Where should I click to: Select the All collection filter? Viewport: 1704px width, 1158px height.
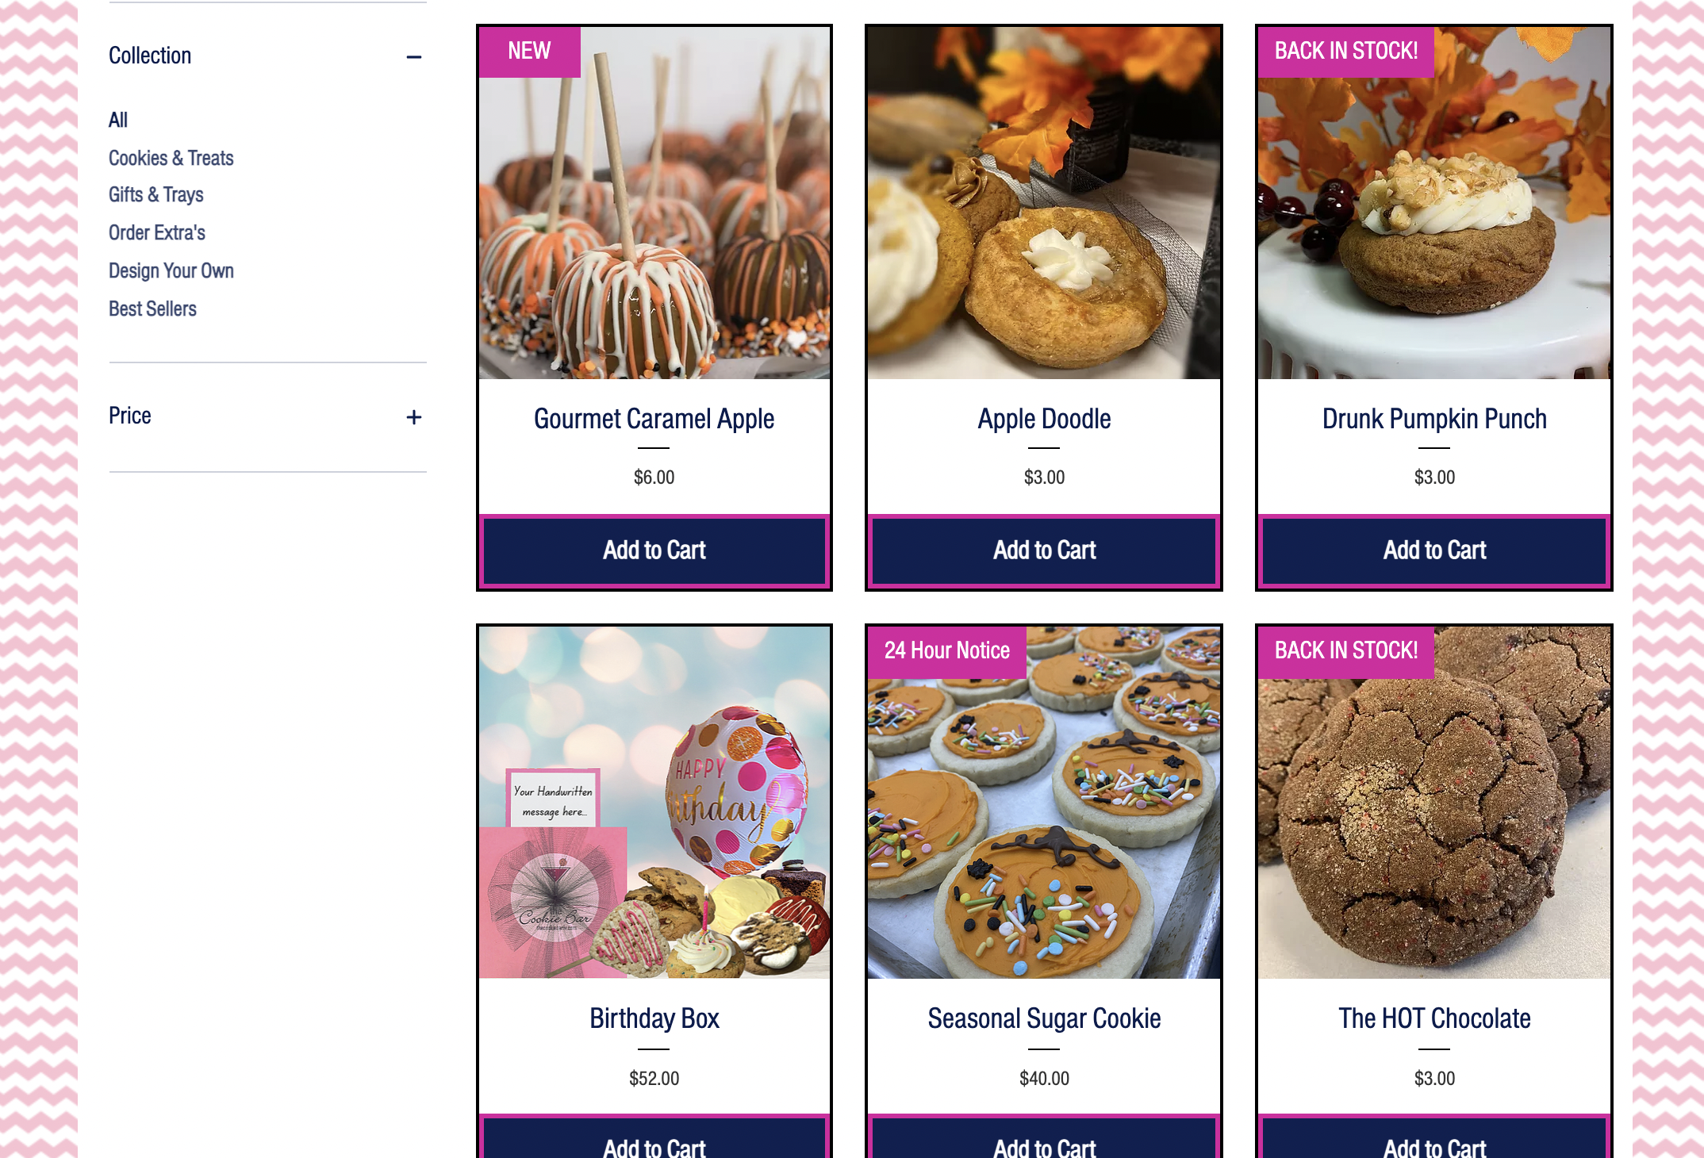(117, 119)
